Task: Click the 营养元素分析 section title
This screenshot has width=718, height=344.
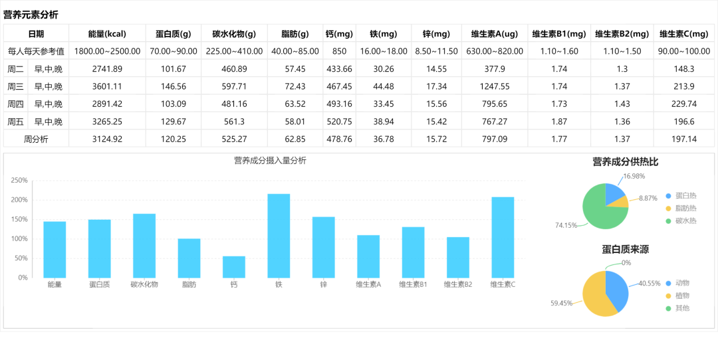Action: [31, 15]
